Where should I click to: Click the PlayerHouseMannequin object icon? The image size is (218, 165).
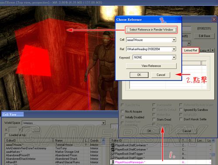pos(112,162)
